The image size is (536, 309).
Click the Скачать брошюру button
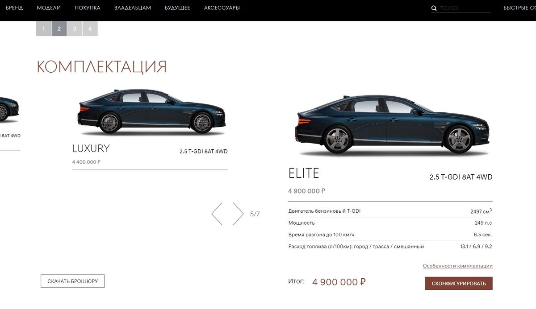pos(72,281)
